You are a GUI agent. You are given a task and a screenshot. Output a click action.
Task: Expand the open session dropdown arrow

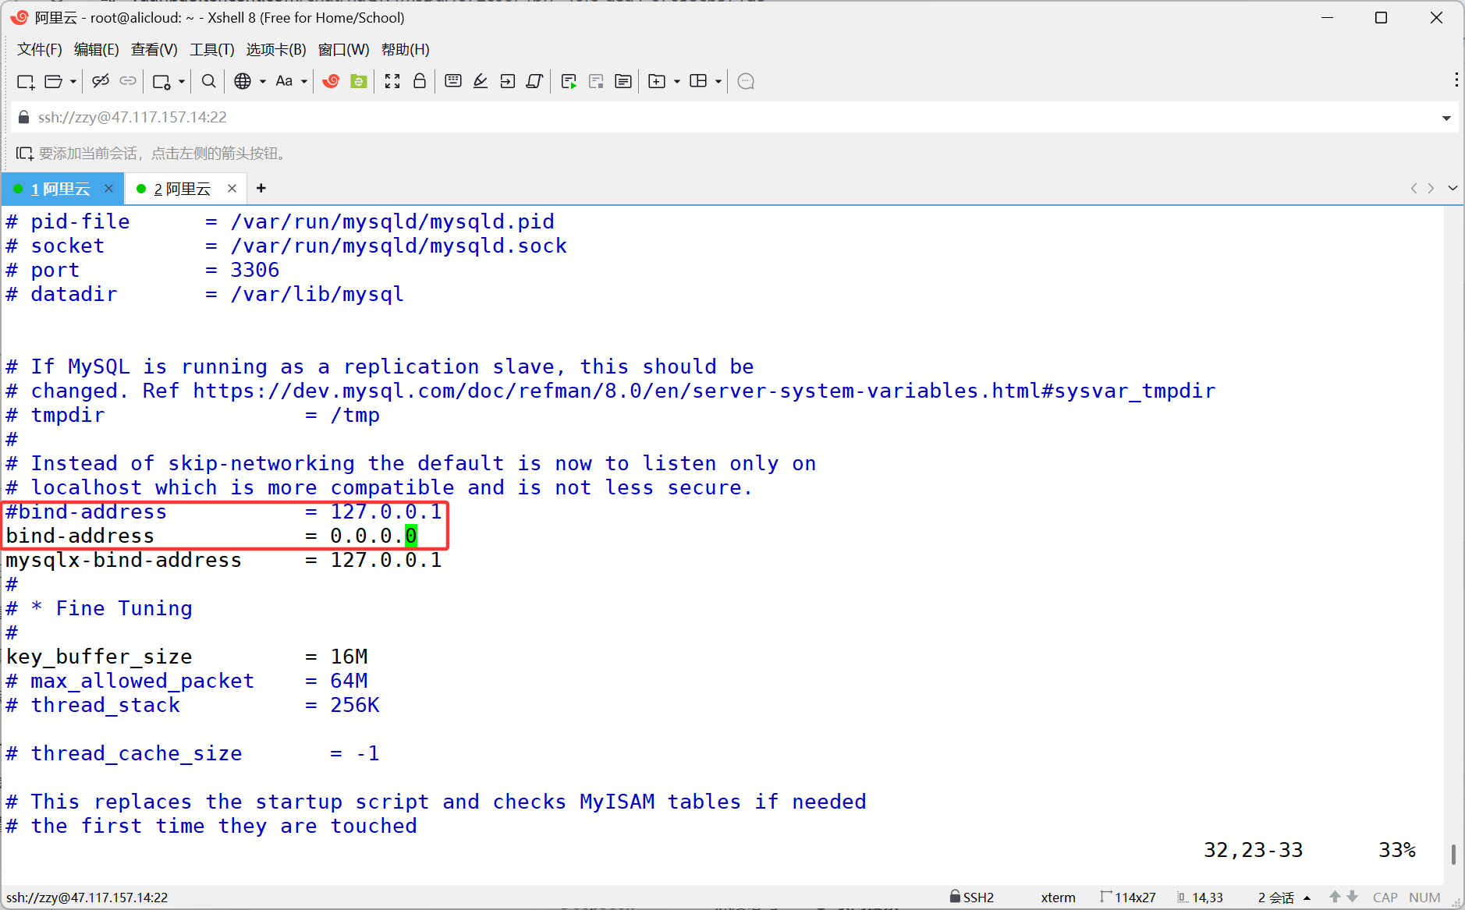(x=73, y=81)
